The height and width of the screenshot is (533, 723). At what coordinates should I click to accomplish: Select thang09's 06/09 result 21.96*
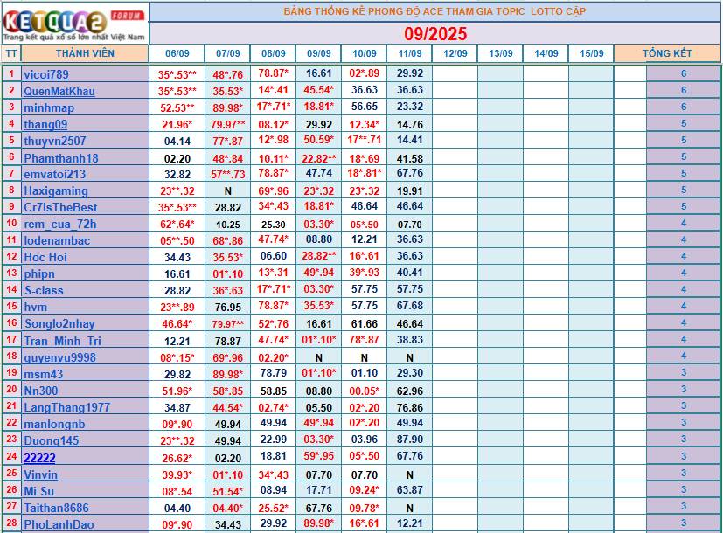177,124
